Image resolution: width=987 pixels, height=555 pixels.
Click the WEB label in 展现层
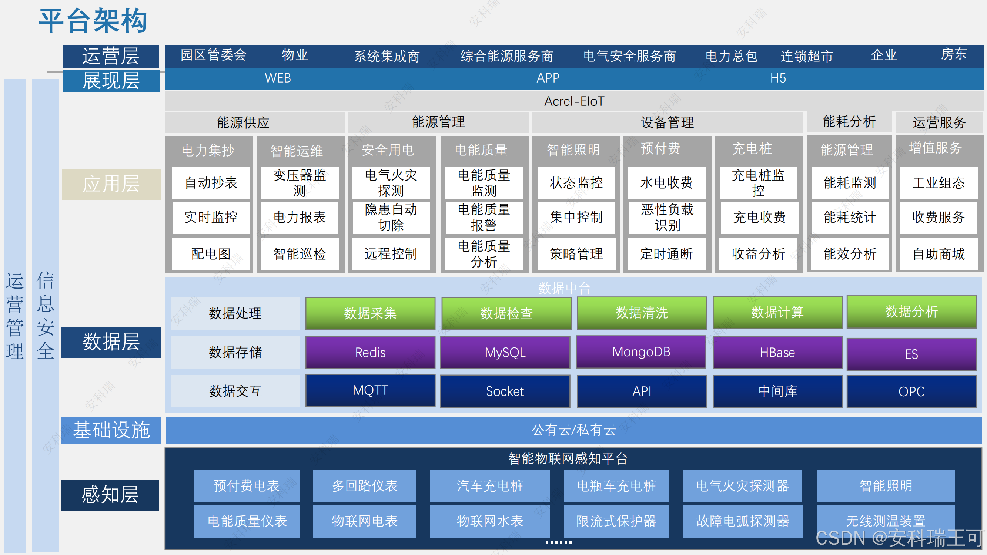point(278,78)
